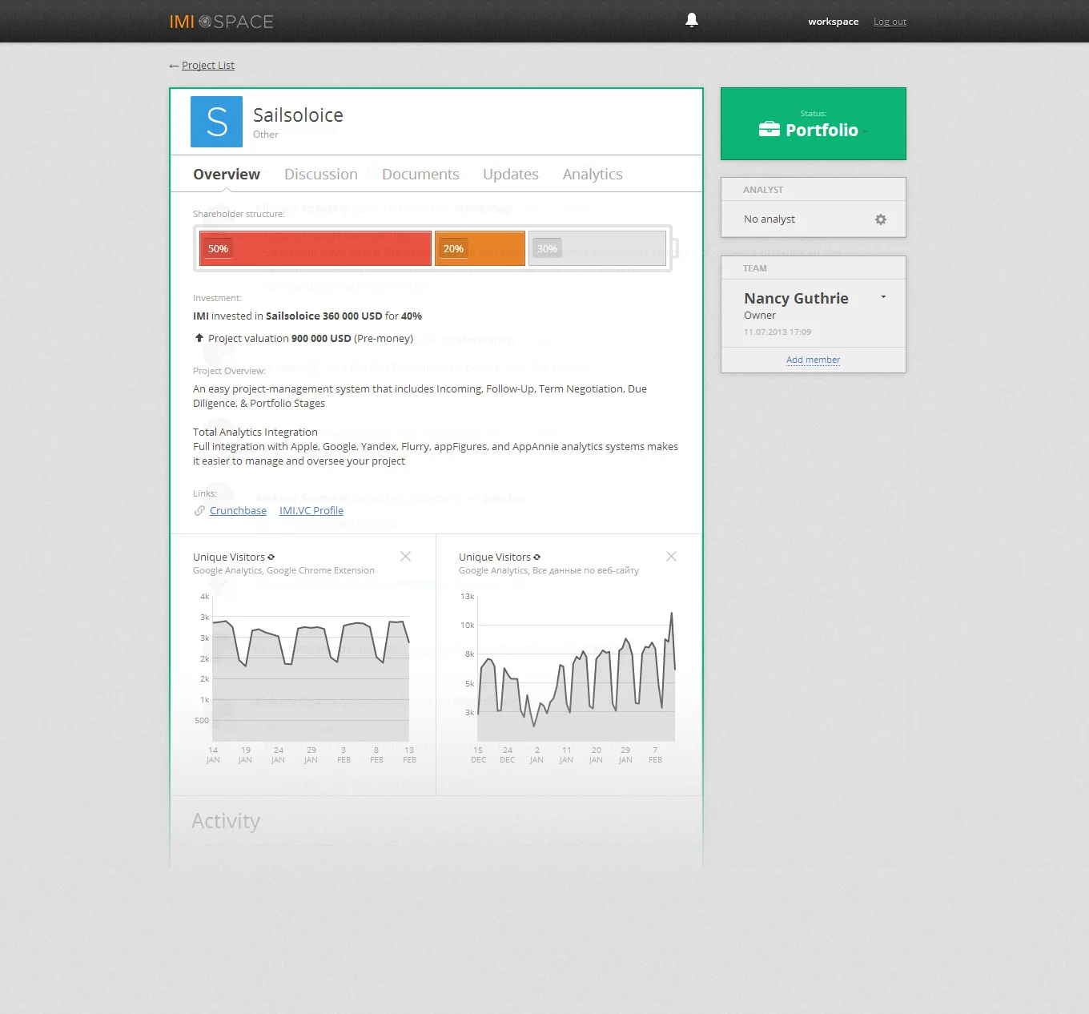Click the Add member link
1089x1014 pixels.
pyautogui.click(x=813, y=360)
